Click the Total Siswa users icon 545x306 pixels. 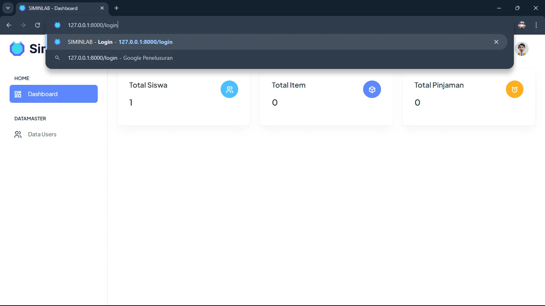[x=229, y=90]
